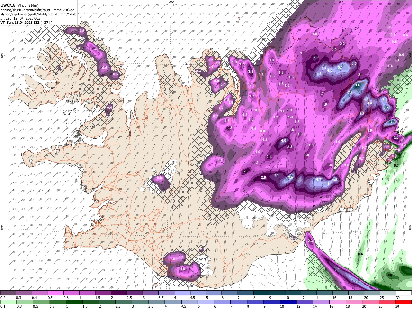Click the lower legend pale green swatch between 0.1 and 0.3
The image size is (412, 309).
(x=8, y=302)
